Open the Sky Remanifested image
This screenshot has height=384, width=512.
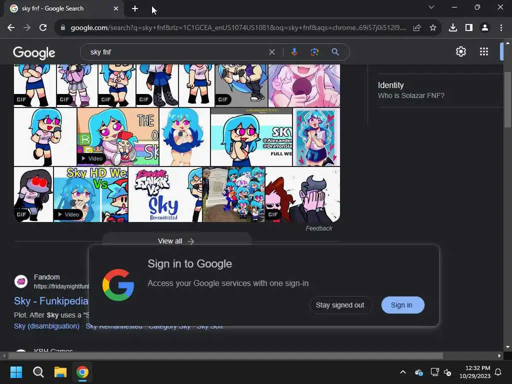click(165, 194)
